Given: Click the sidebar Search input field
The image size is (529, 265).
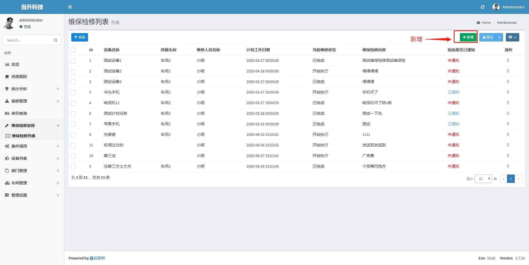Looking at the screenshot, I should click(x=28, y=40).
